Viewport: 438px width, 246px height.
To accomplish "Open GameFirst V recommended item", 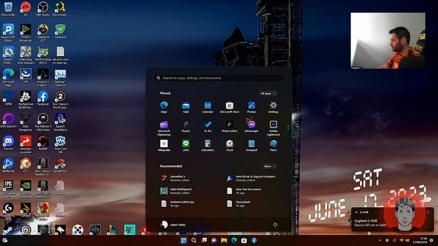I will (177, 178).
